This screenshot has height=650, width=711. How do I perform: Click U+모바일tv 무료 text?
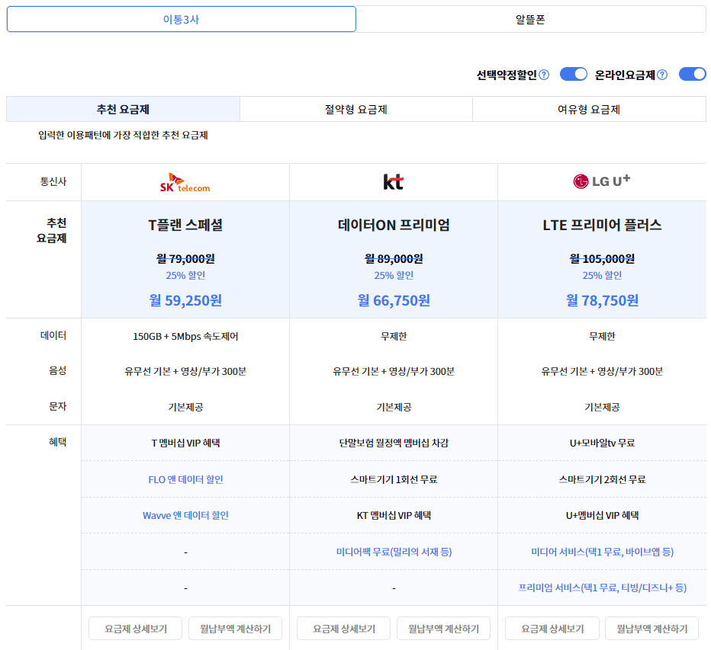[602, 443]
